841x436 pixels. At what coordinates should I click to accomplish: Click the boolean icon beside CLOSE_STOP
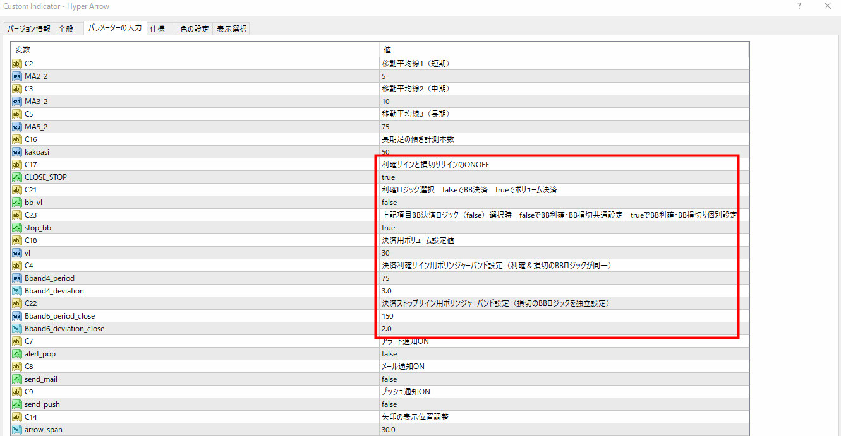pyautogui.click(x=17, y=177)
